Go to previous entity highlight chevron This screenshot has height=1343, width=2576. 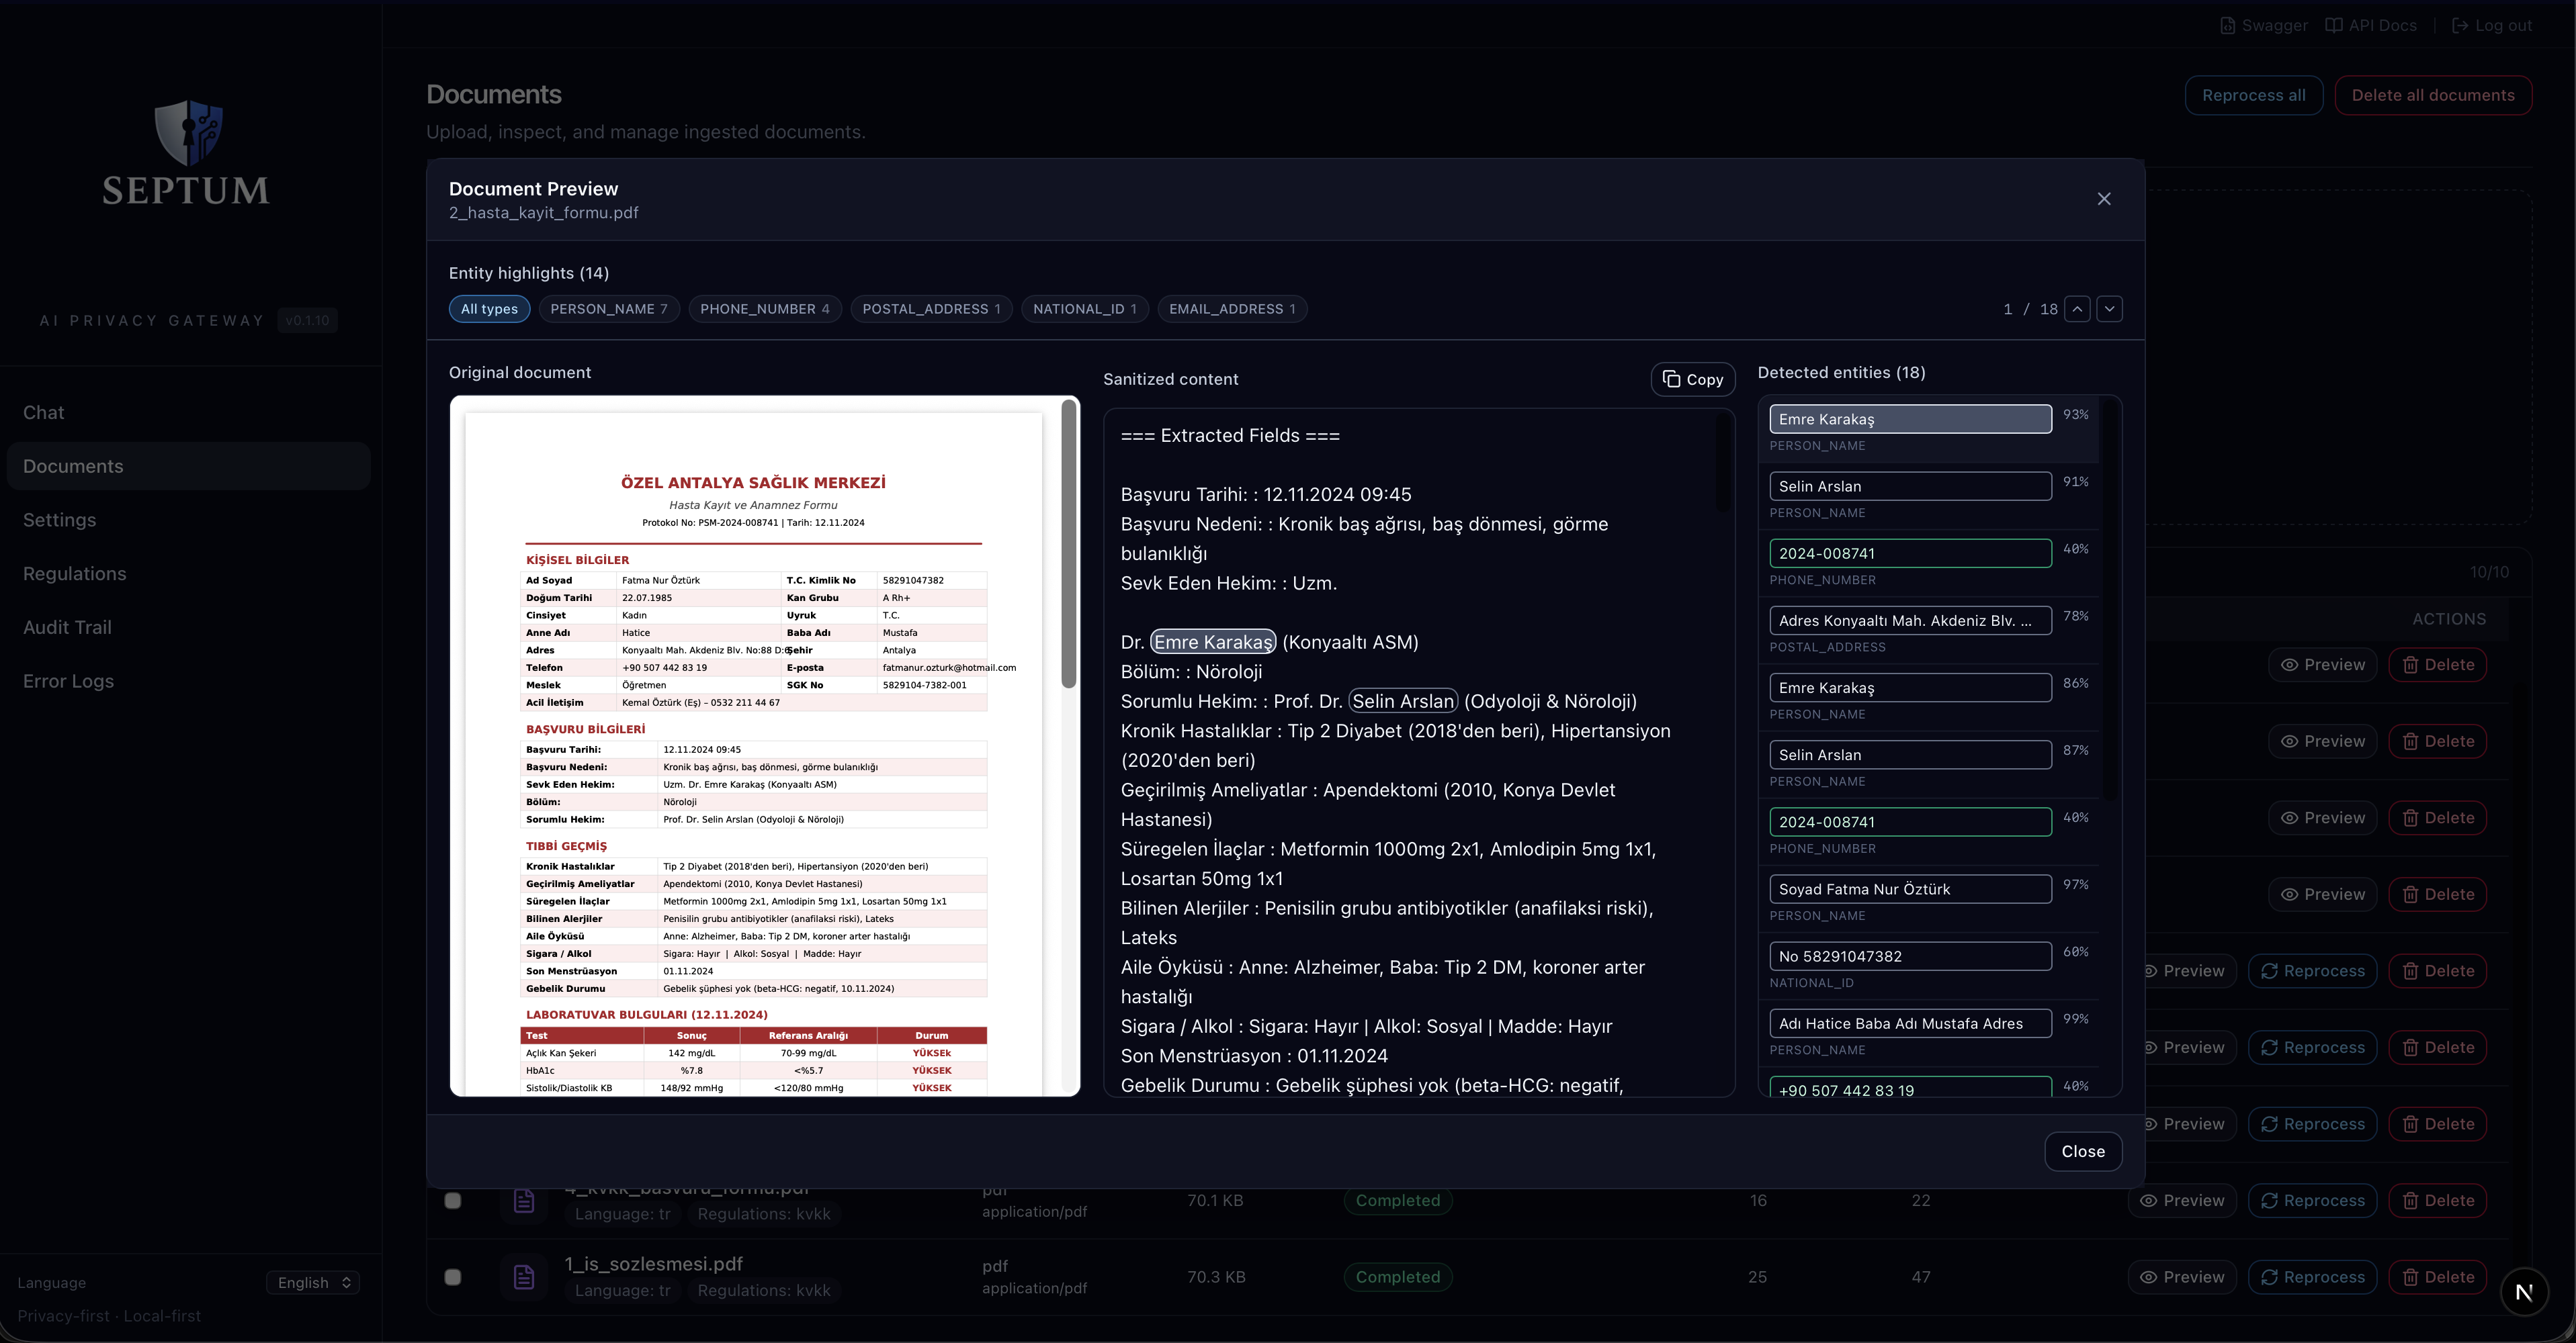2077,309
